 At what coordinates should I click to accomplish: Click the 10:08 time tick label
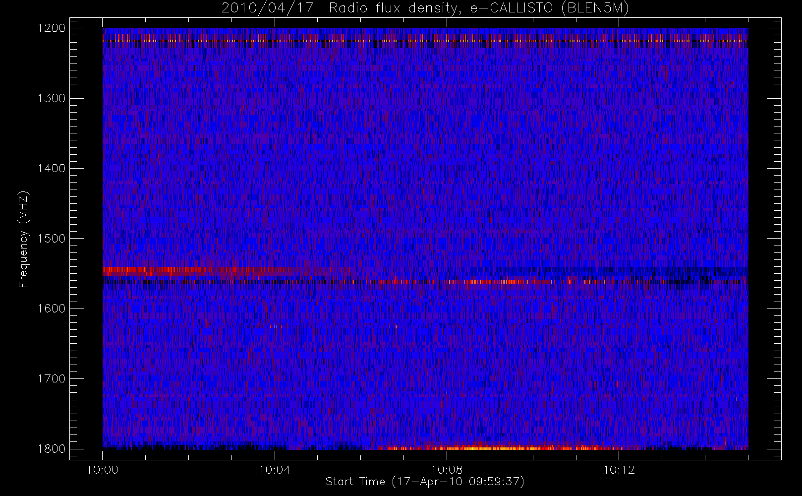(447, 470)
